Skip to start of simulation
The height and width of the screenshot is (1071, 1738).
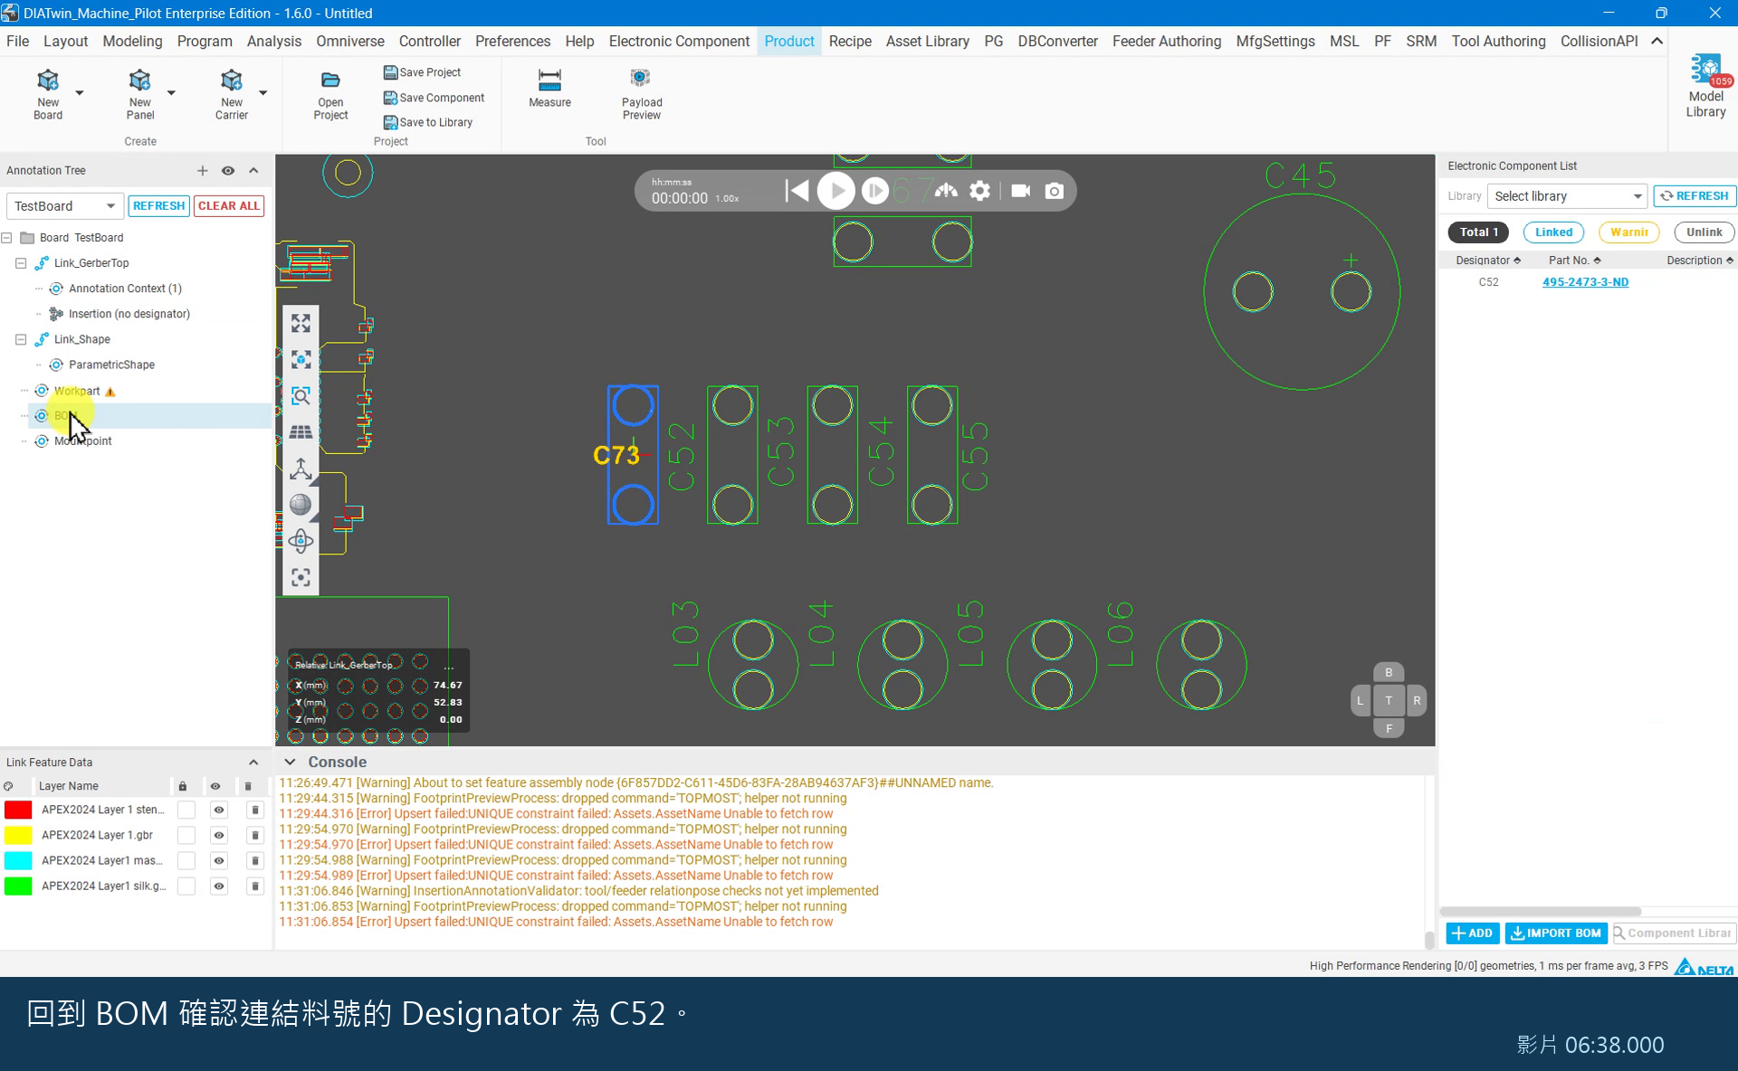(x=797, y=191)
